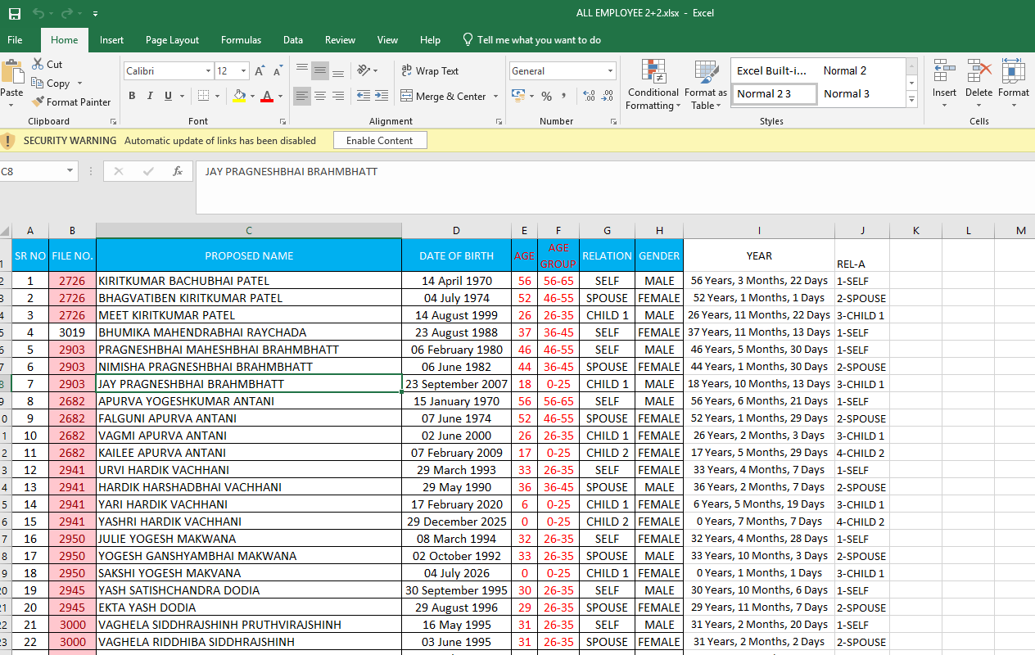Image resolution: width=1035 pixels, height=655 pixels.
Task: Click the Format cells icon
Action: (x=1013, y=70)
